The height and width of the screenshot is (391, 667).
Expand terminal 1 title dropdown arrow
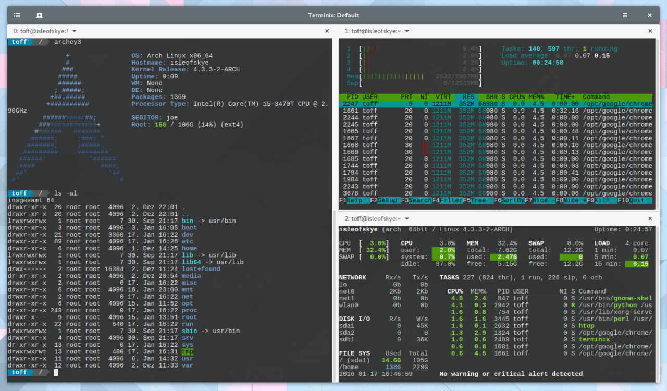point(406,31)
